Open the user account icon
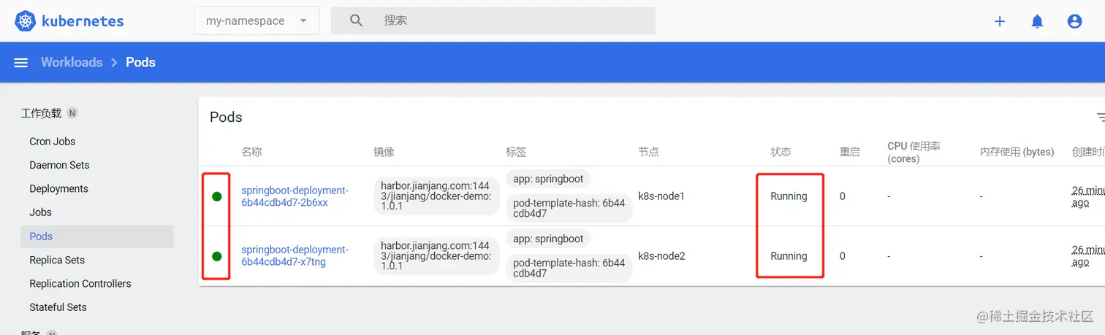 [1074, 21]
